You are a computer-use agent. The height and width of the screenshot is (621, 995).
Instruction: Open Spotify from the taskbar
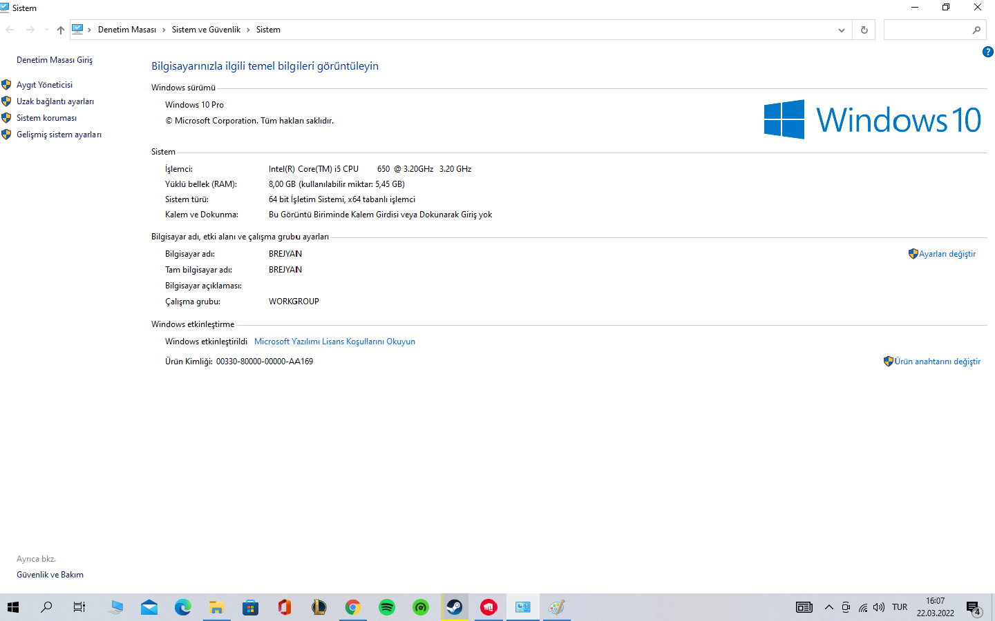[x=386, y=607]
